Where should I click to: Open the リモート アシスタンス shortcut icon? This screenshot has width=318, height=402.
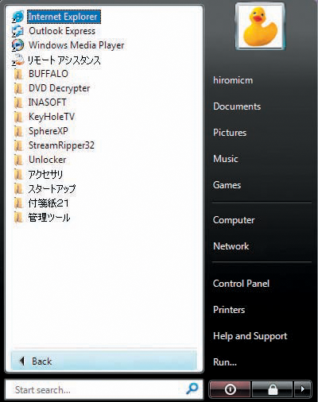click(17, 60)
